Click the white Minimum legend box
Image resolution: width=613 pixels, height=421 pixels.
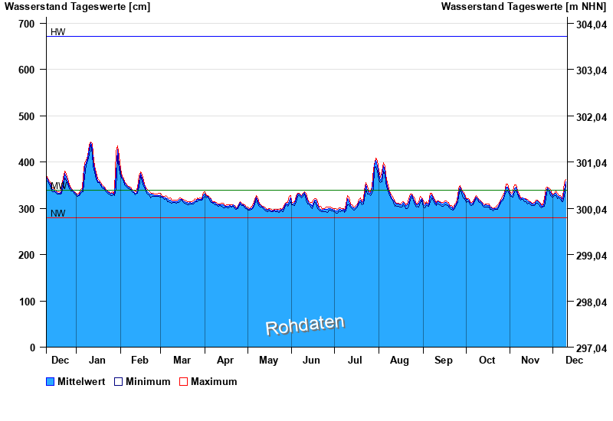pyautogui.click(x=119, y=381)
